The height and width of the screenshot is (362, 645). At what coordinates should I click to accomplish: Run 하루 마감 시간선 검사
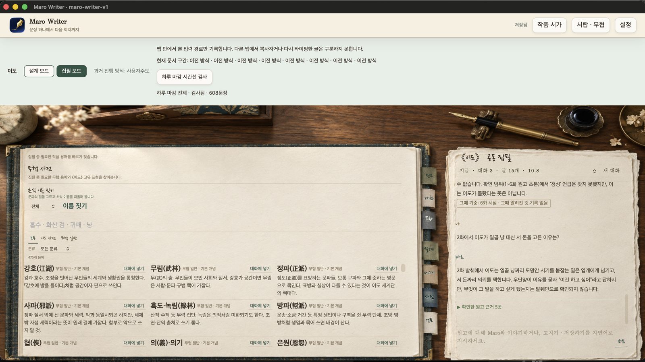tap(184, 77)
